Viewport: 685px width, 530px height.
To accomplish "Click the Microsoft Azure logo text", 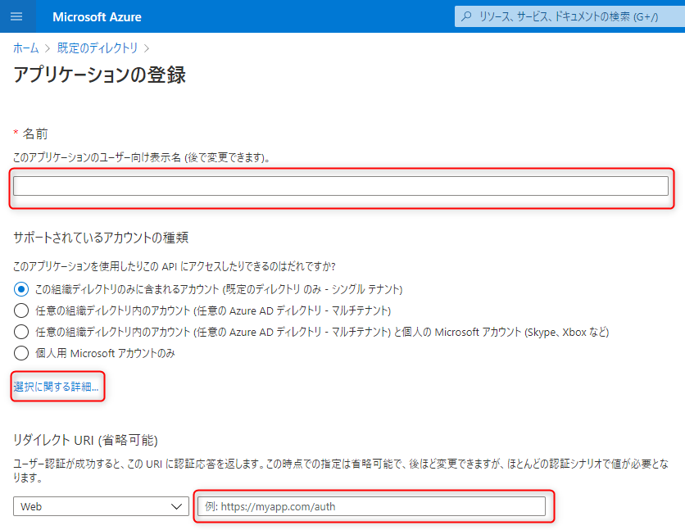I will (97, 17).
